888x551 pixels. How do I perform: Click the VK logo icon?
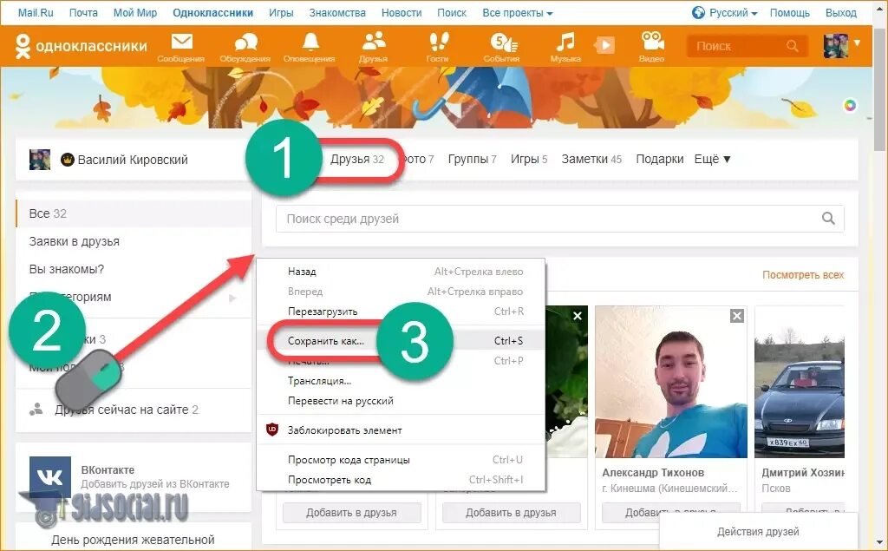pos(49,476)
